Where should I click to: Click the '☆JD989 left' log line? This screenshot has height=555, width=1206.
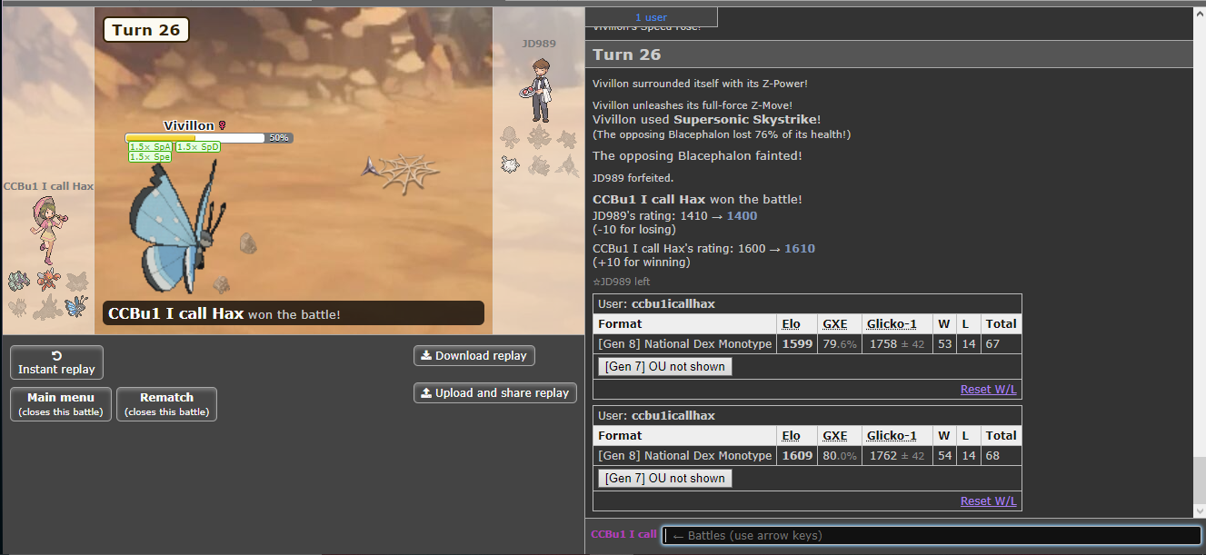[x=622, y=282]
